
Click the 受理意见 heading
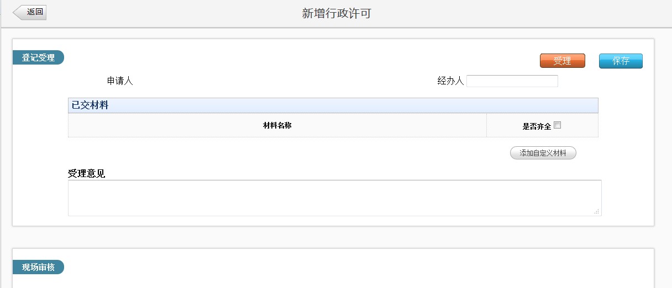coord(86,174)
